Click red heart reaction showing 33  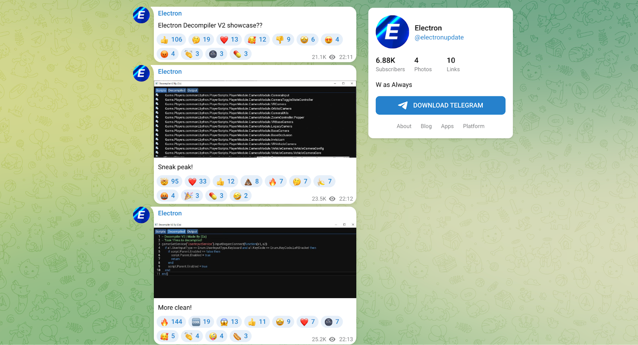pos(197,181)
